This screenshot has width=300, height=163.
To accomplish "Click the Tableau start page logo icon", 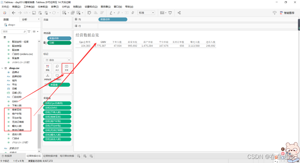I will (5, 13).
